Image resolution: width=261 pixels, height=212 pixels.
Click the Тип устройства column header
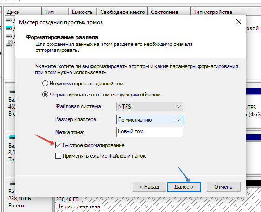tap(226, 12)
